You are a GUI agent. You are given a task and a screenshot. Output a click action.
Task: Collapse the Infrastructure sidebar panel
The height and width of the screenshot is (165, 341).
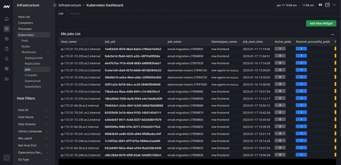coord(54,5)
